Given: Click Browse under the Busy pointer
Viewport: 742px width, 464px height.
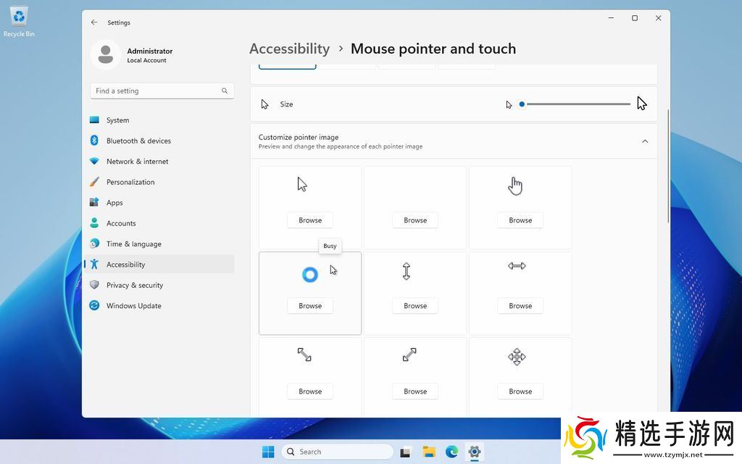Looking at the screenshot, I should coord(310,306).
